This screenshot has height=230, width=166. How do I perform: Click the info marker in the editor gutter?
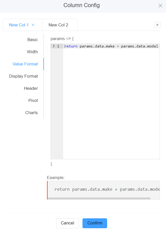(54, 46)
